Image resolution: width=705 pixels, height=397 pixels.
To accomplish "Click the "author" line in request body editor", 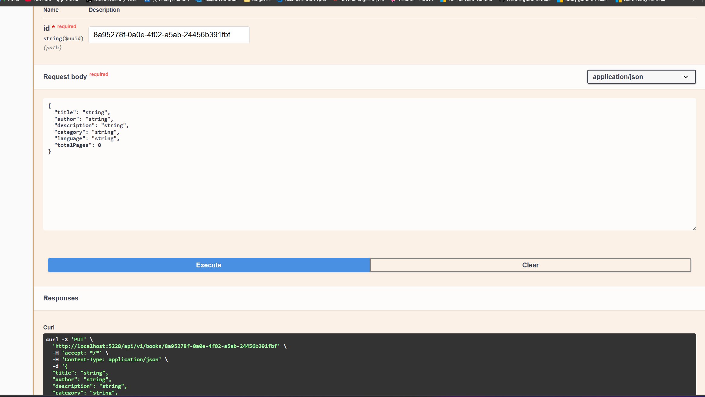I will click(84, 119).
